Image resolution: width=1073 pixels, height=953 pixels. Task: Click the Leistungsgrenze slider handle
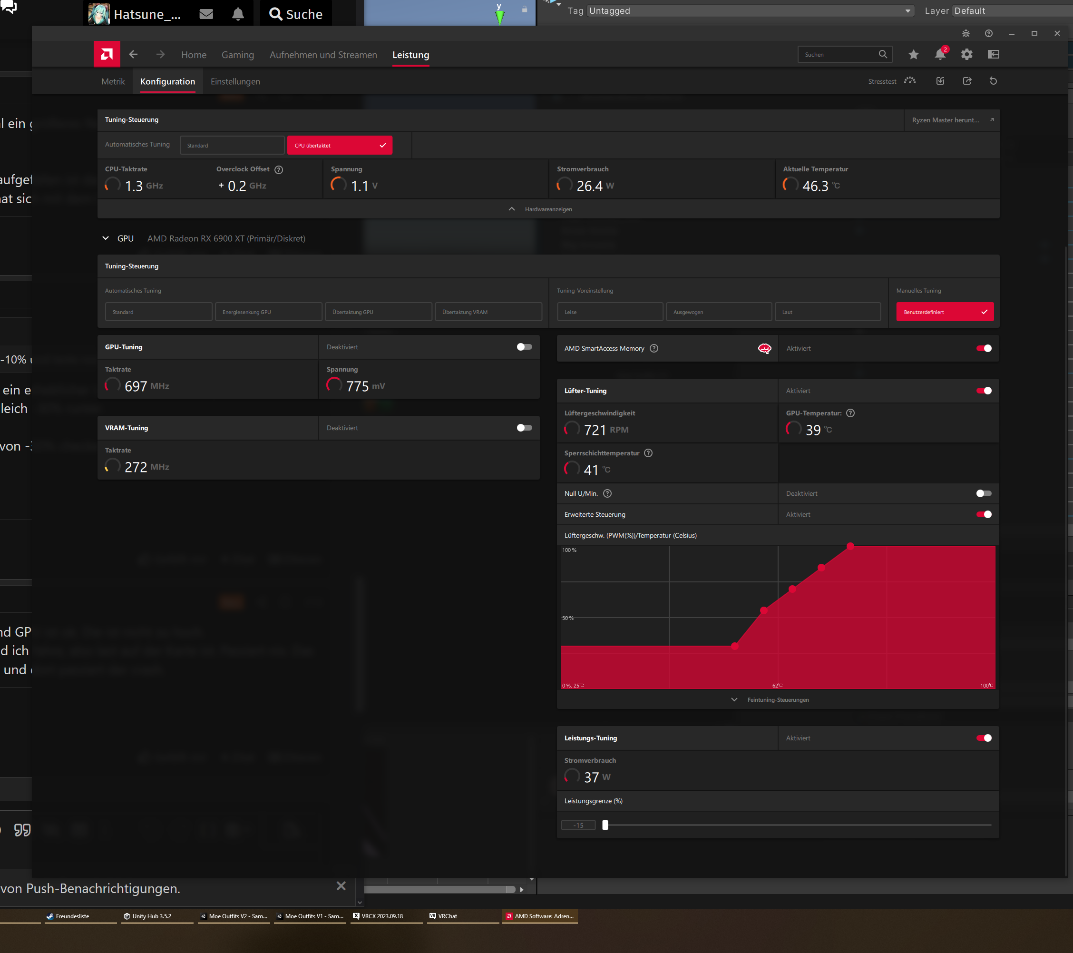coord(605,825)
